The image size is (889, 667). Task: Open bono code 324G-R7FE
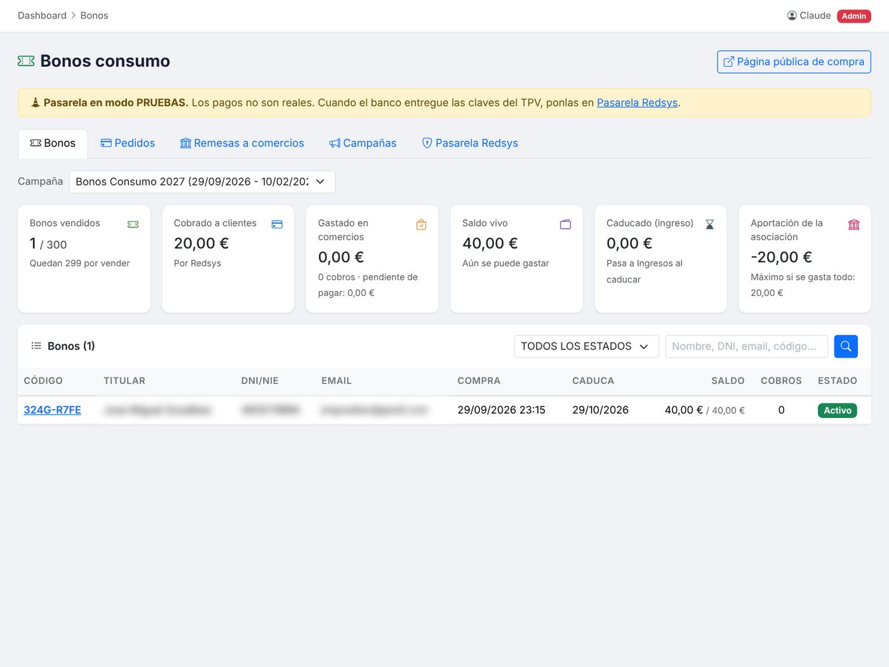pyautogui.click(x=53, y=410)
